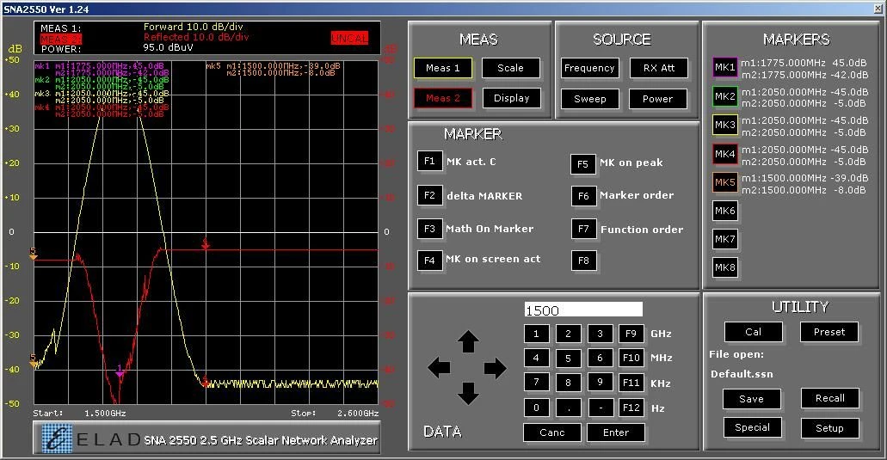887x460 pixels.
Task: Click the numeric entry field showing 1500
Action: pyautogui.click(x=582, y=310)
